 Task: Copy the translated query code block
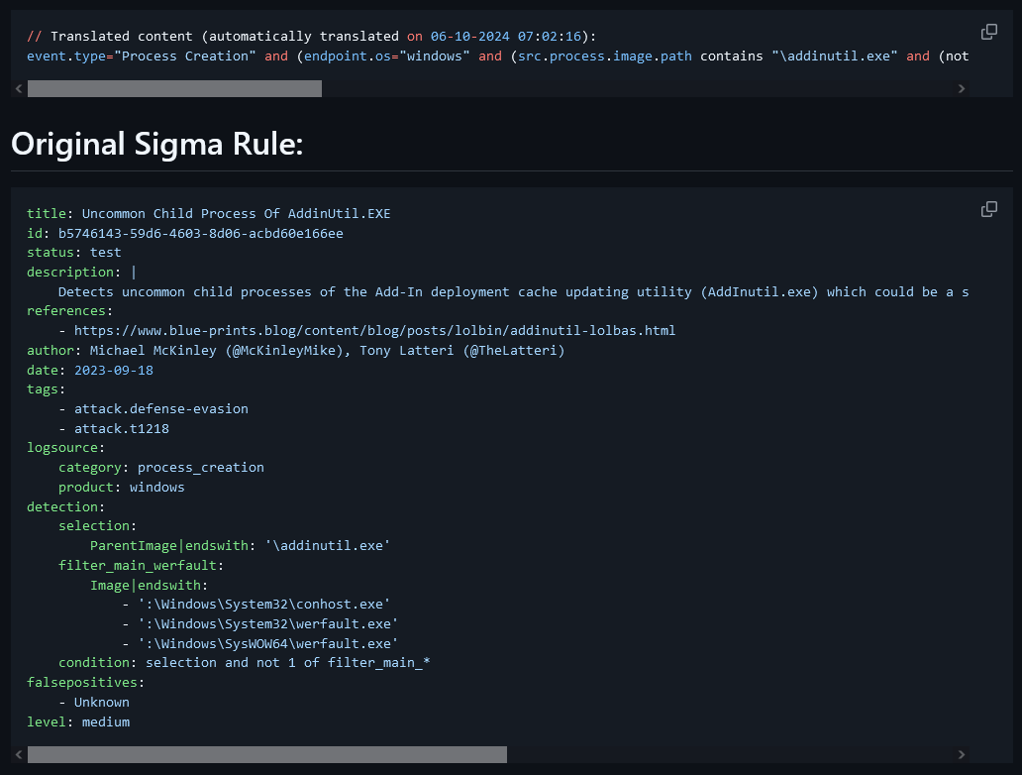click(x=988, y=32)
